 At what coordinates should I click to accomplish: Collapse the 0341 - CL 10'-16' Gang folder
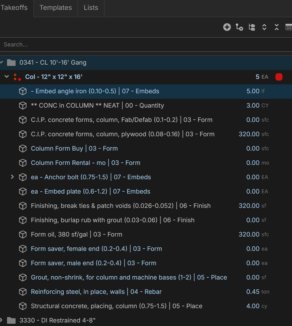pos(2,62)
